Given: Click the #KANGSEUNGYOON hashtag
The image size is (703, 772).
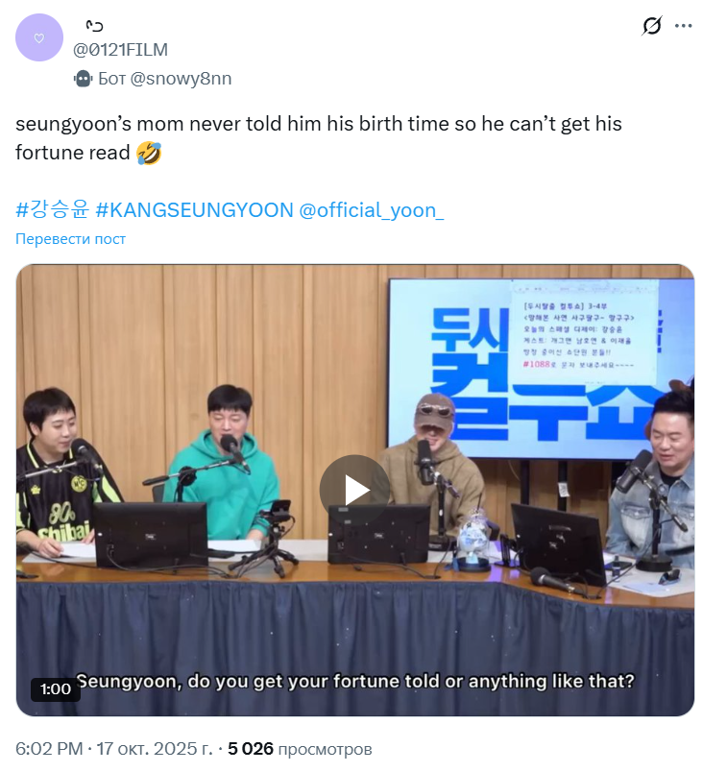Looking at the screenshot, I should pyautogui.click(x=194, y=210).
